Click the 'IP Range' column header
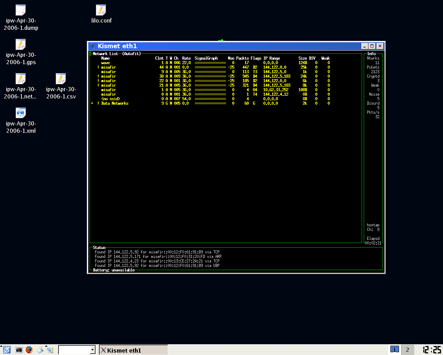The width and height of the screenshot is (443, 355). [x=272, y=58]
